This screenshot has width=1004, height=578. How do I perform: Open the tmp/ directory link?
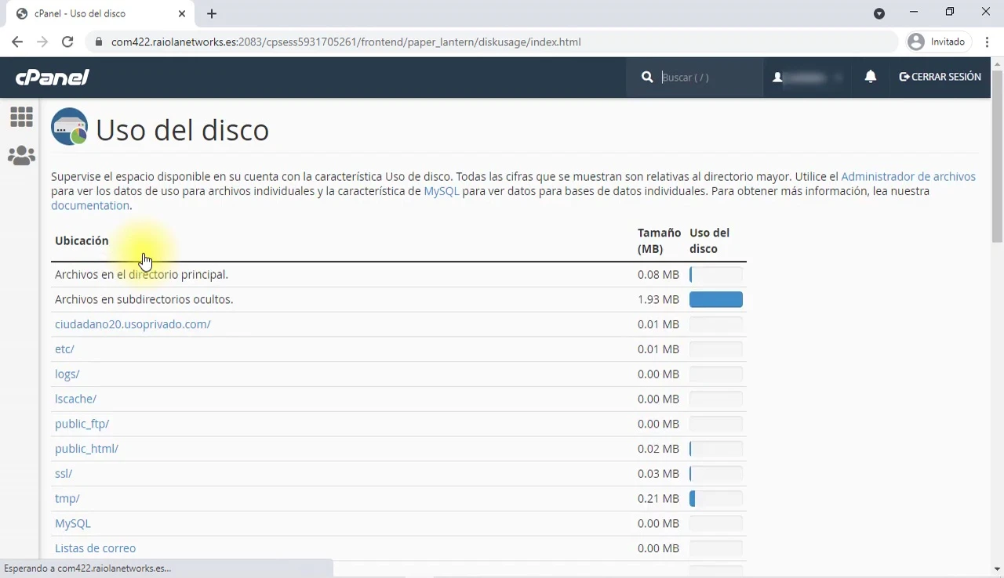coord(67,498)
